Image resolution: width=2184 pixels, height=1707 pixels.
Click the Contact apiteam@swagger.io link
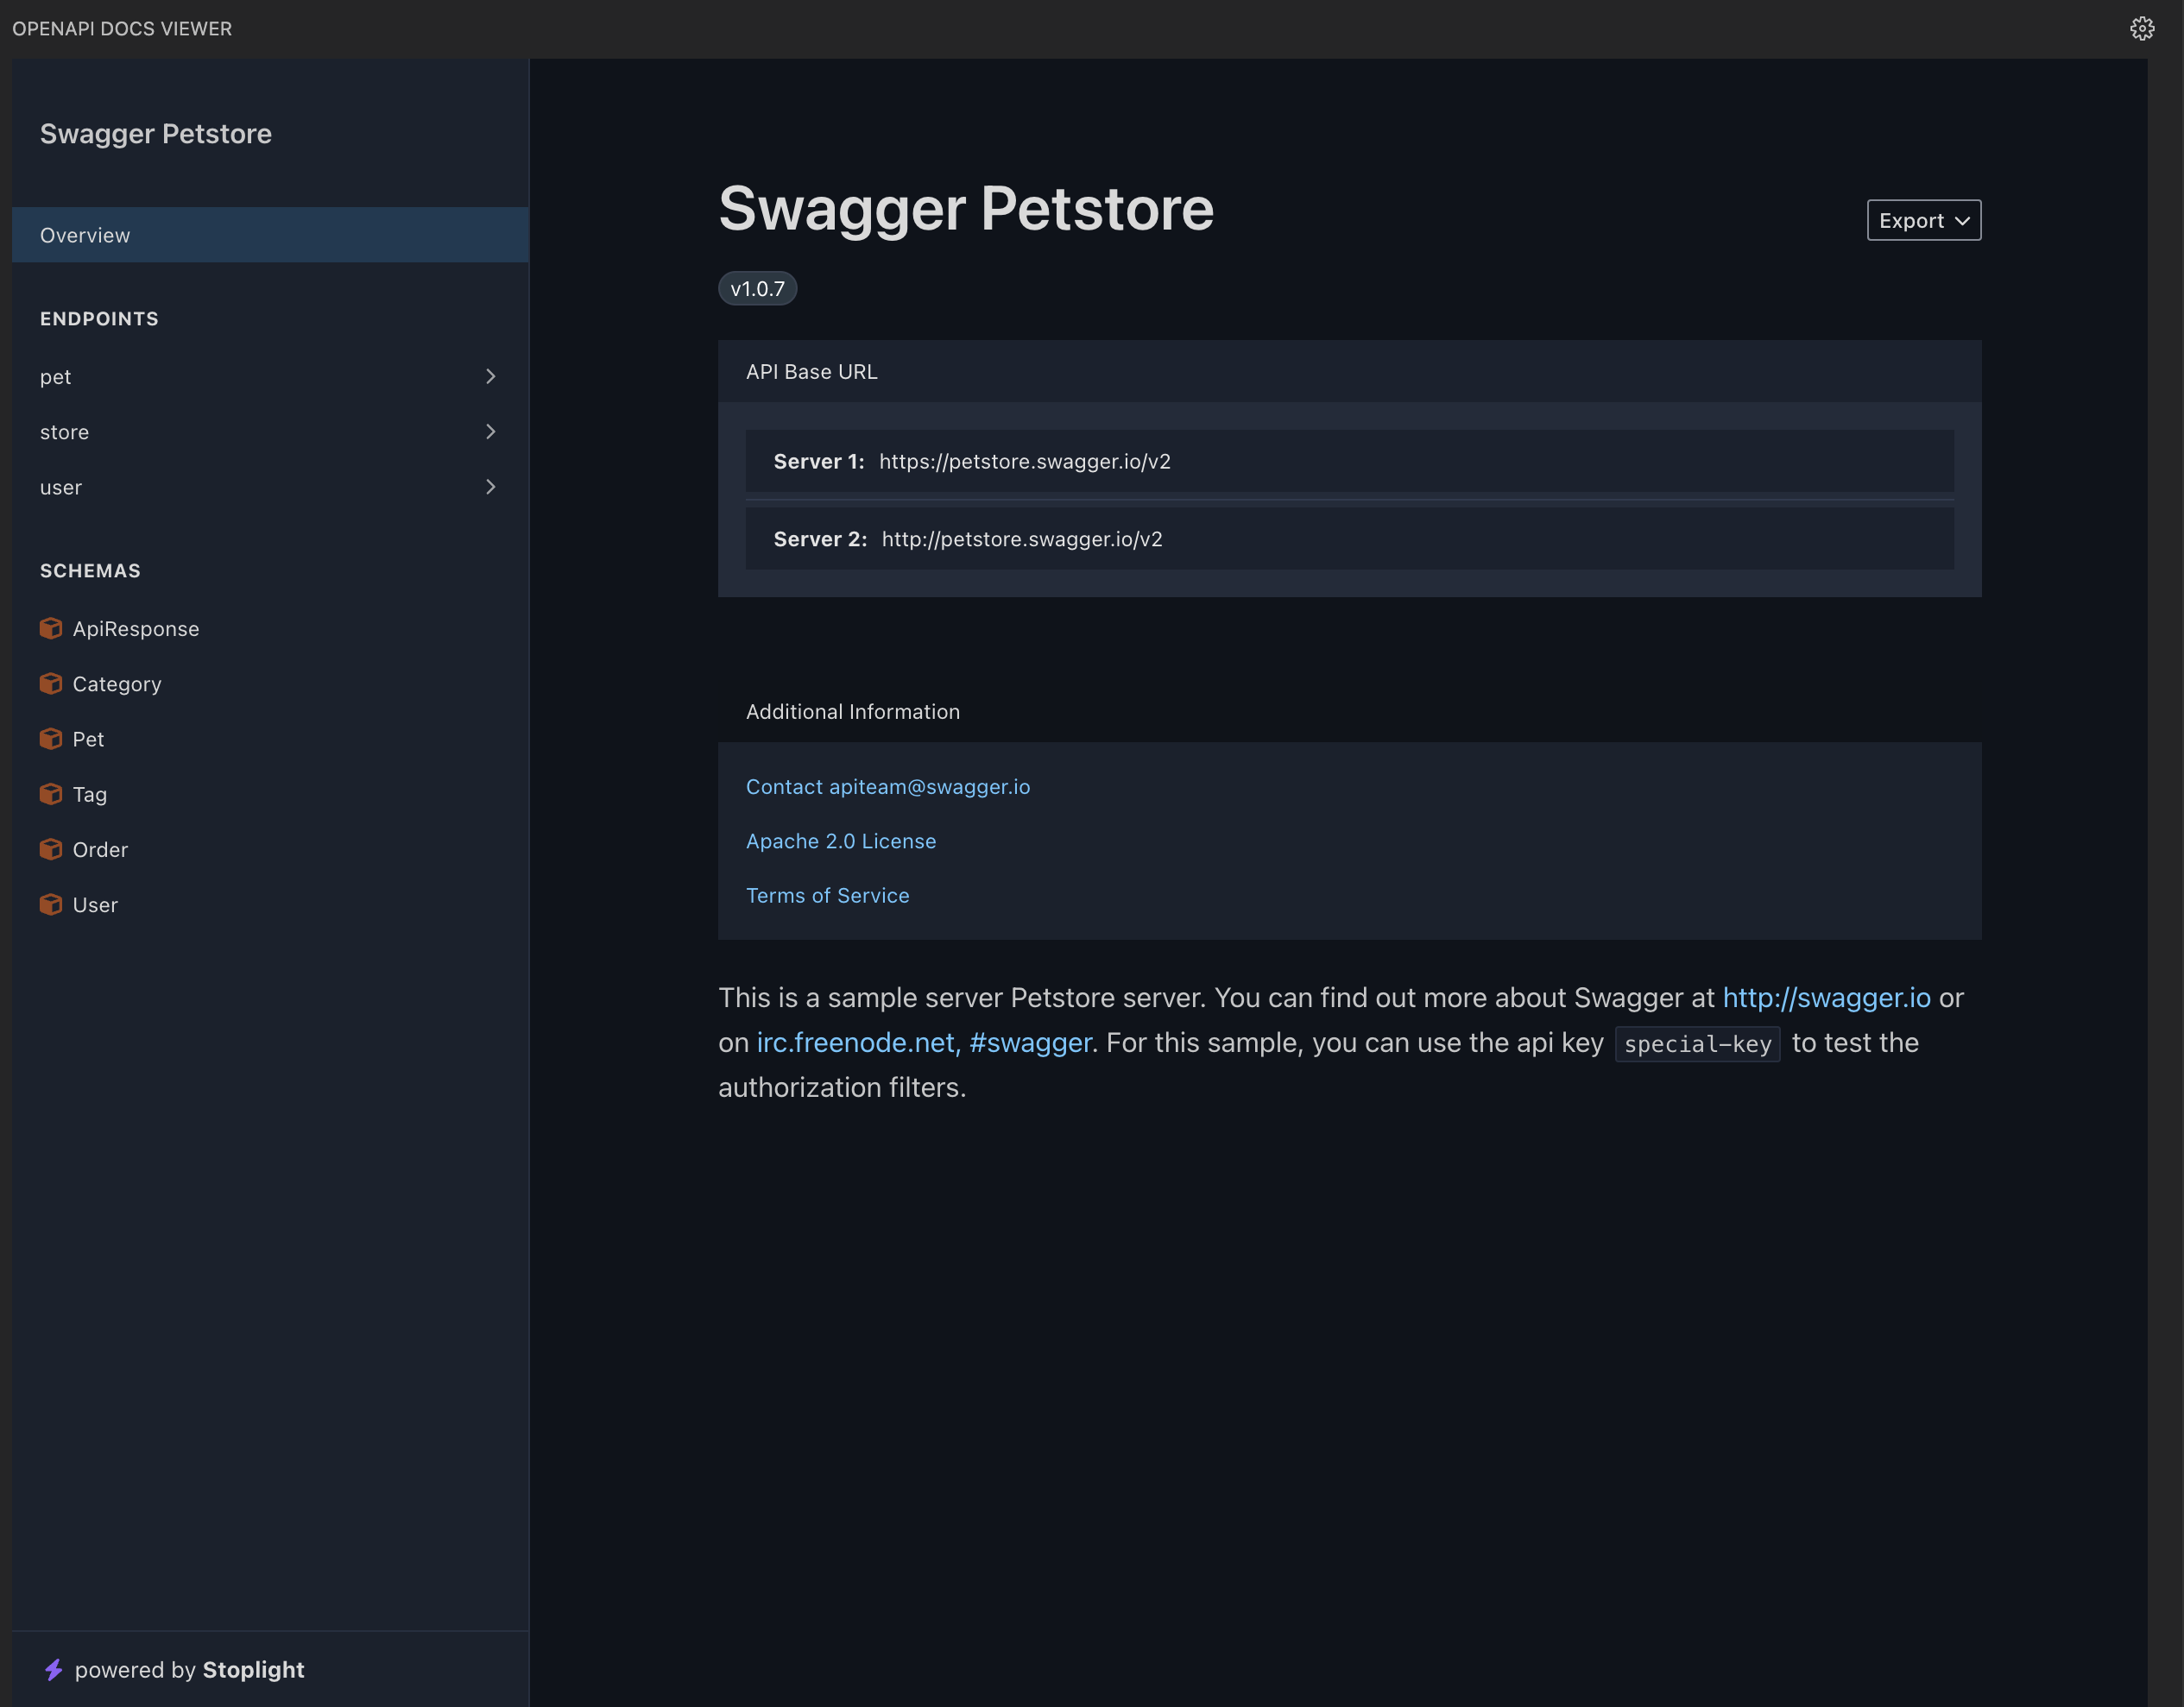[888, 787]
